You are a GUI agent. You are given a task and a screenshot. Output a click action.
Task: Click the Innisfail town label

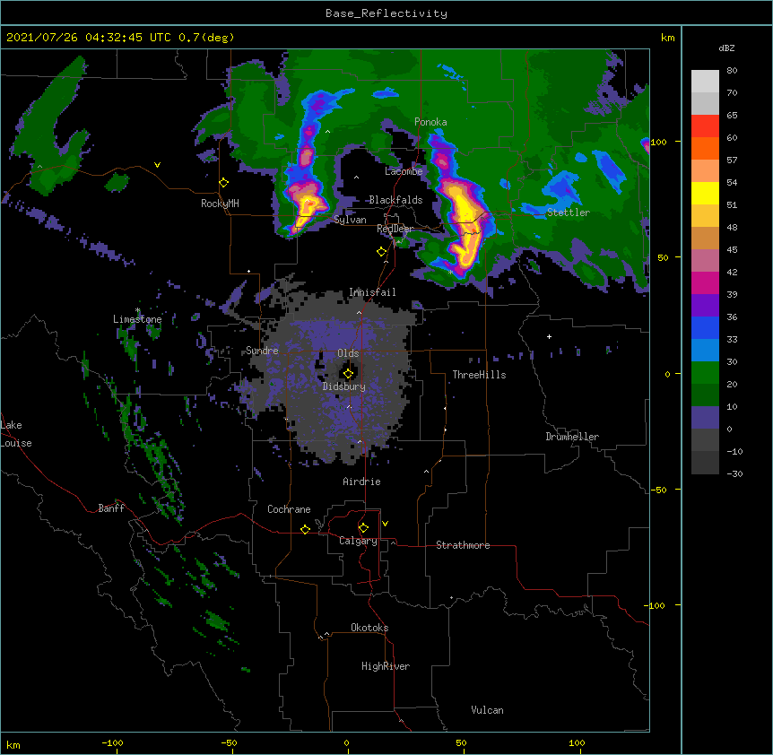pyautogui.click(x=372, y=292)
